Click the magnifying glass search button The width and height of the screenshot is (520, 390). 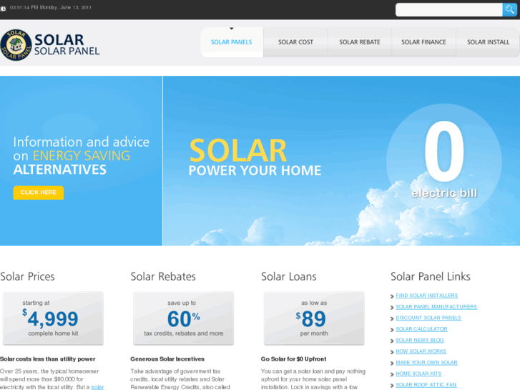(510, 9)
